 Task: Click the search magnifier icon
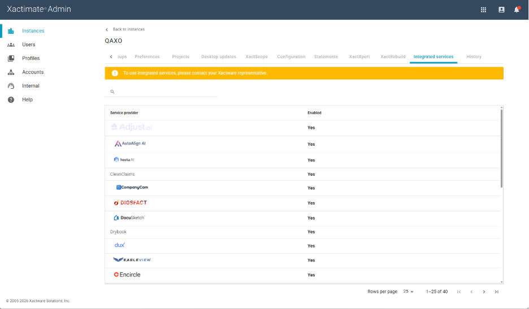tap(112, 92)
